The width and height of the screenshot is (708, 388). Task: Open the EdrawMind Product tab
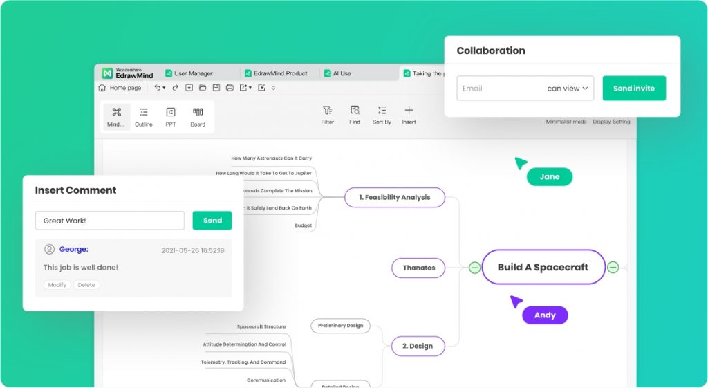[x=279, y=73]
